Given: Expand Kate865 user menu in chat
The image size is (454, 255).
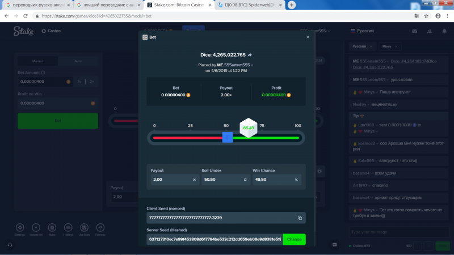Looking at the screenshot, I should (376, 161).
